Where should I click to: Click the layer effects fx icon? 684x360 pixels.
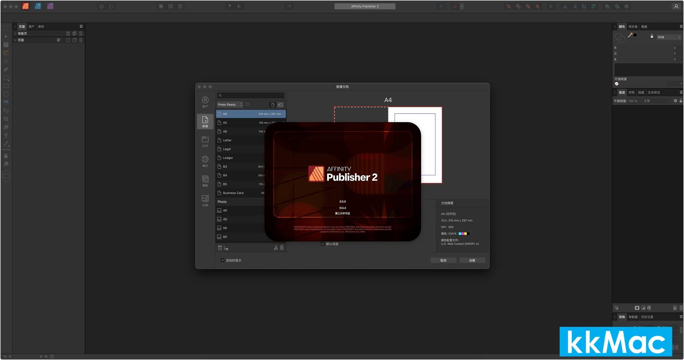[649, 308]
